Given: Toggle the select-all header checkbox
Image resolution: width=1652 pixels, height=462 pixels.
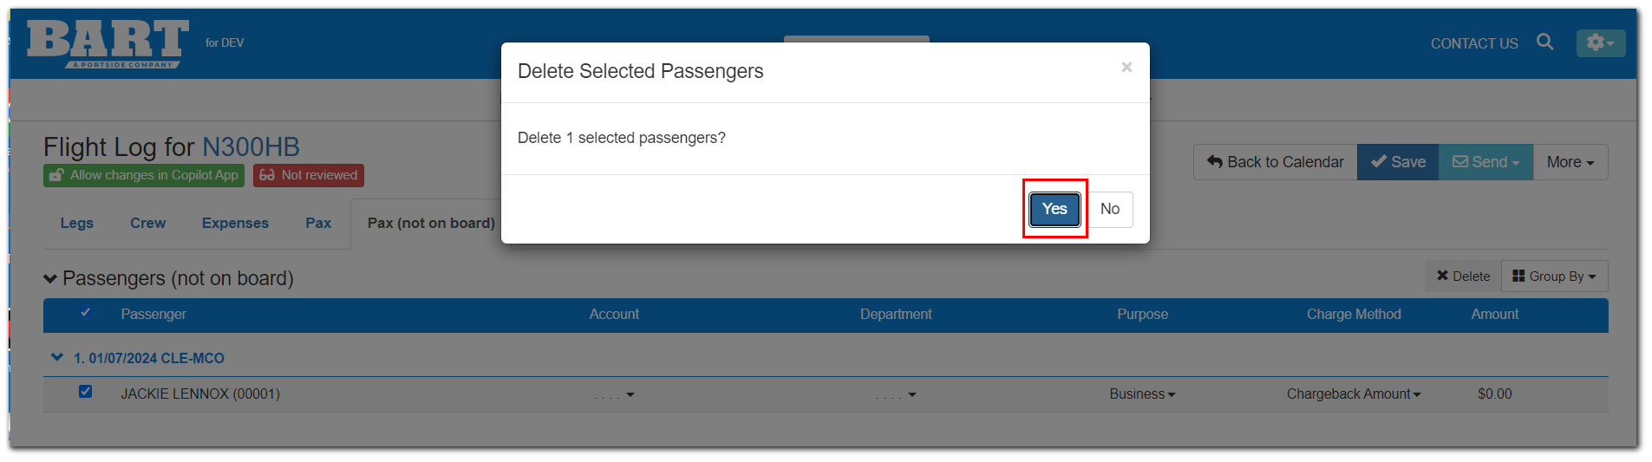Looking at the screenshot, I should [85, 313].
